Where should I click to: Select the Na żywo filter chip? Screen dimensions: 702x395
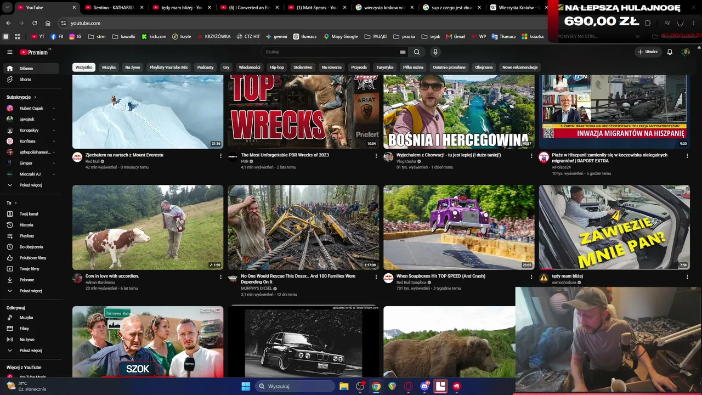click(133, 67)
